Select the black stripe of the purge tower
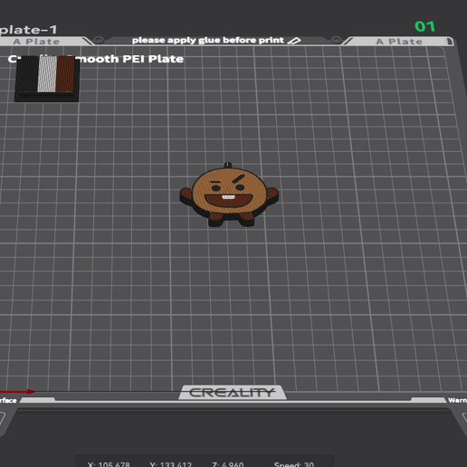Viewport: 467px width, 467px height. [x=28, y=74]
